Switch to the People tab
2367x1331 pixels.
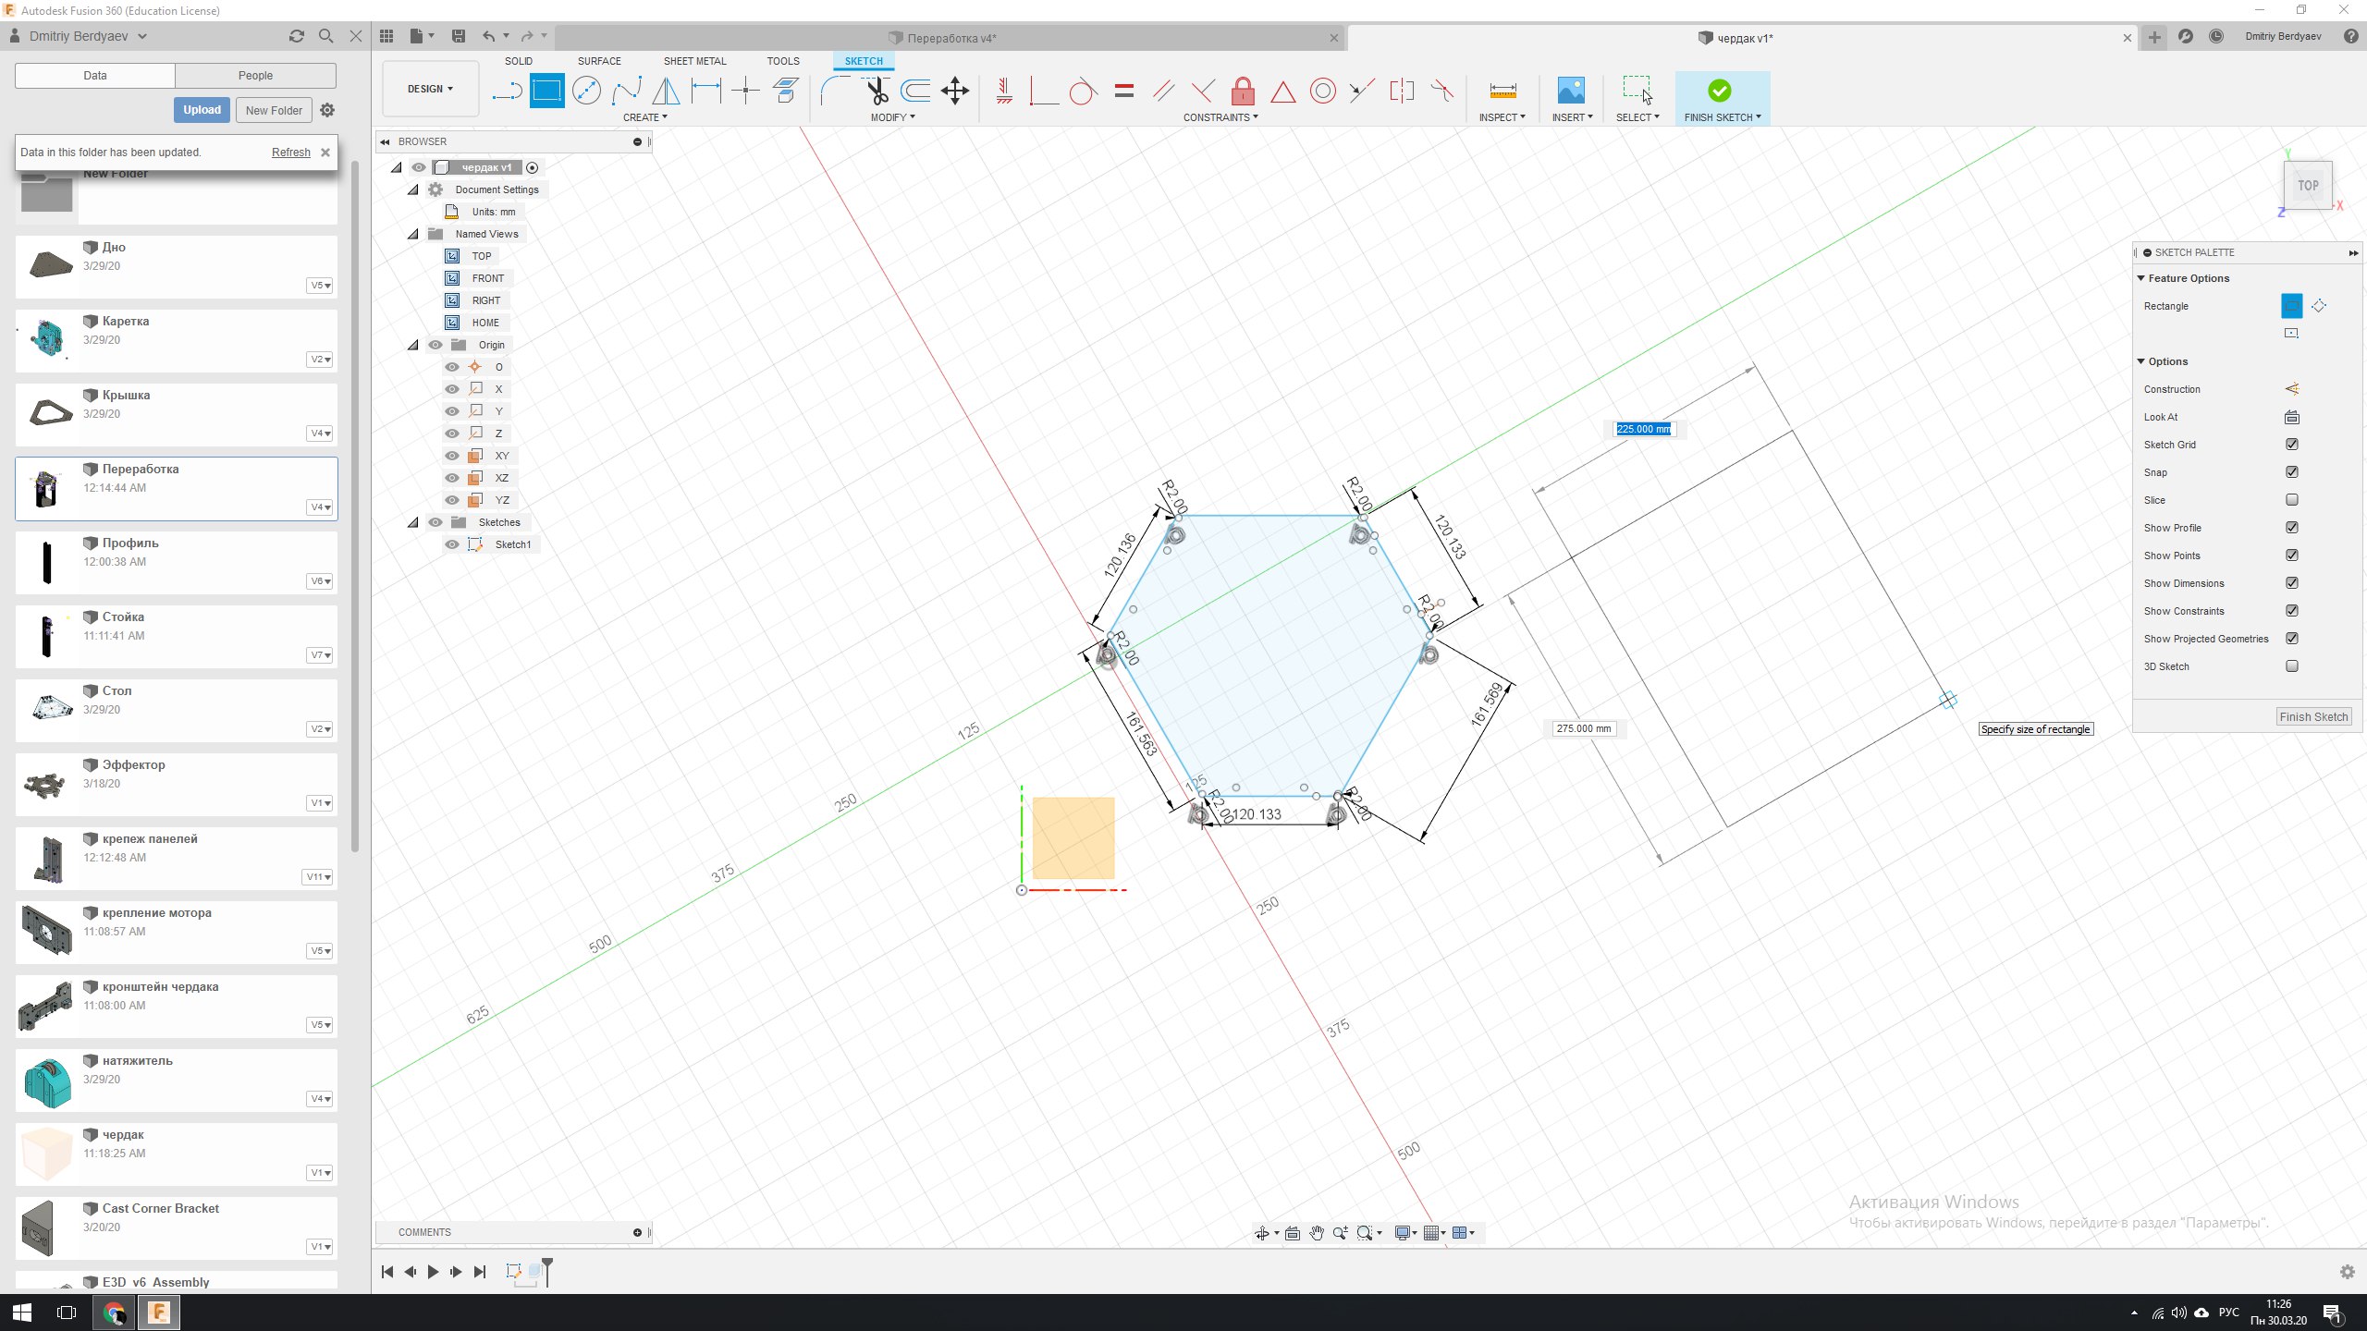click(x=255, y=76)
